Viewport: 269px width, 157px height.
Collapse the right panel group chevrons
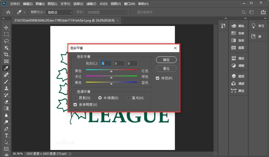245,18
